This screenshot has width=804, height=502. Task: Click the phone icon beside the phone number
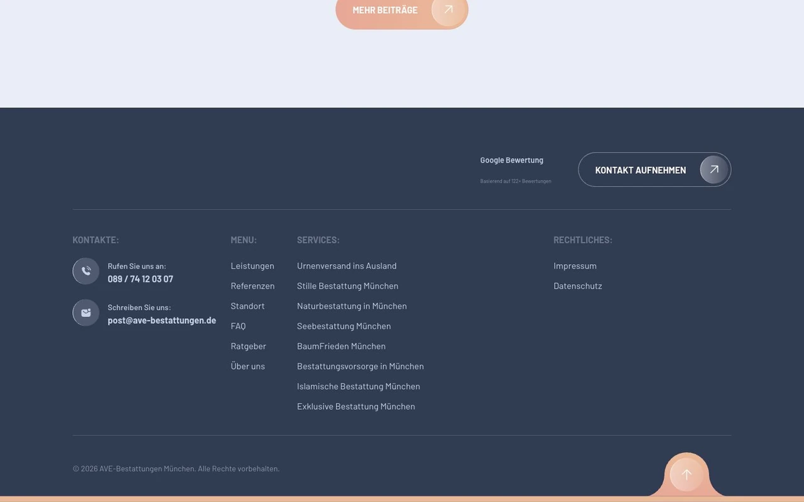point(86,271)
